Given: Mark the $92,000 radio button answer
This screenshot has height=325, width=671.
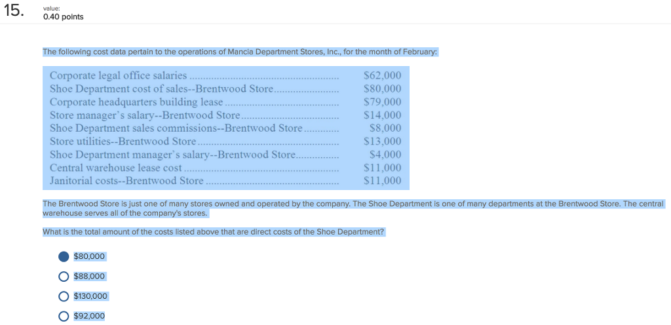Looking at the screenshot, I should [x=64, y=316].
